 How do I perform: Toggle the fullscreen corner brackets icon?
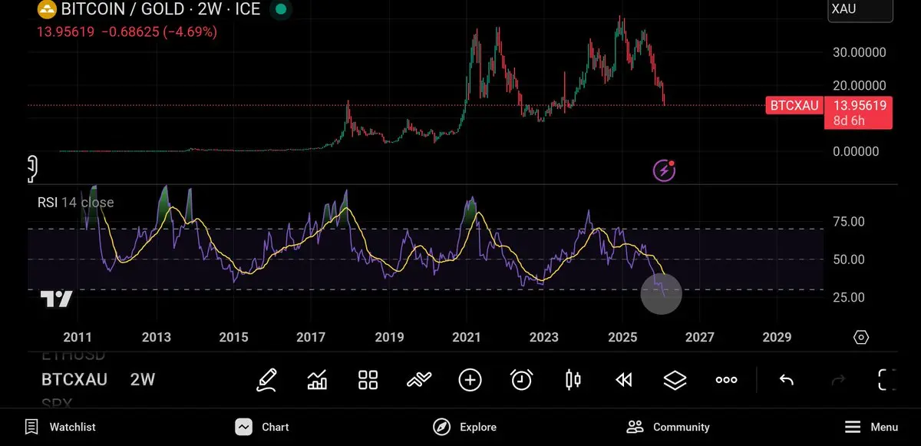(887, 380)
